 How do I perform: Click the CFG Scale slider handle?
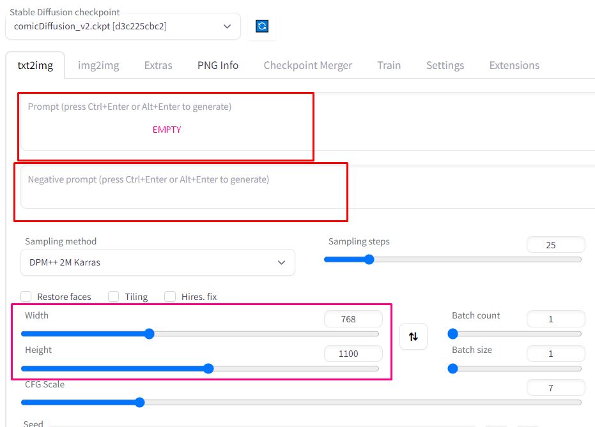(139, 402)
